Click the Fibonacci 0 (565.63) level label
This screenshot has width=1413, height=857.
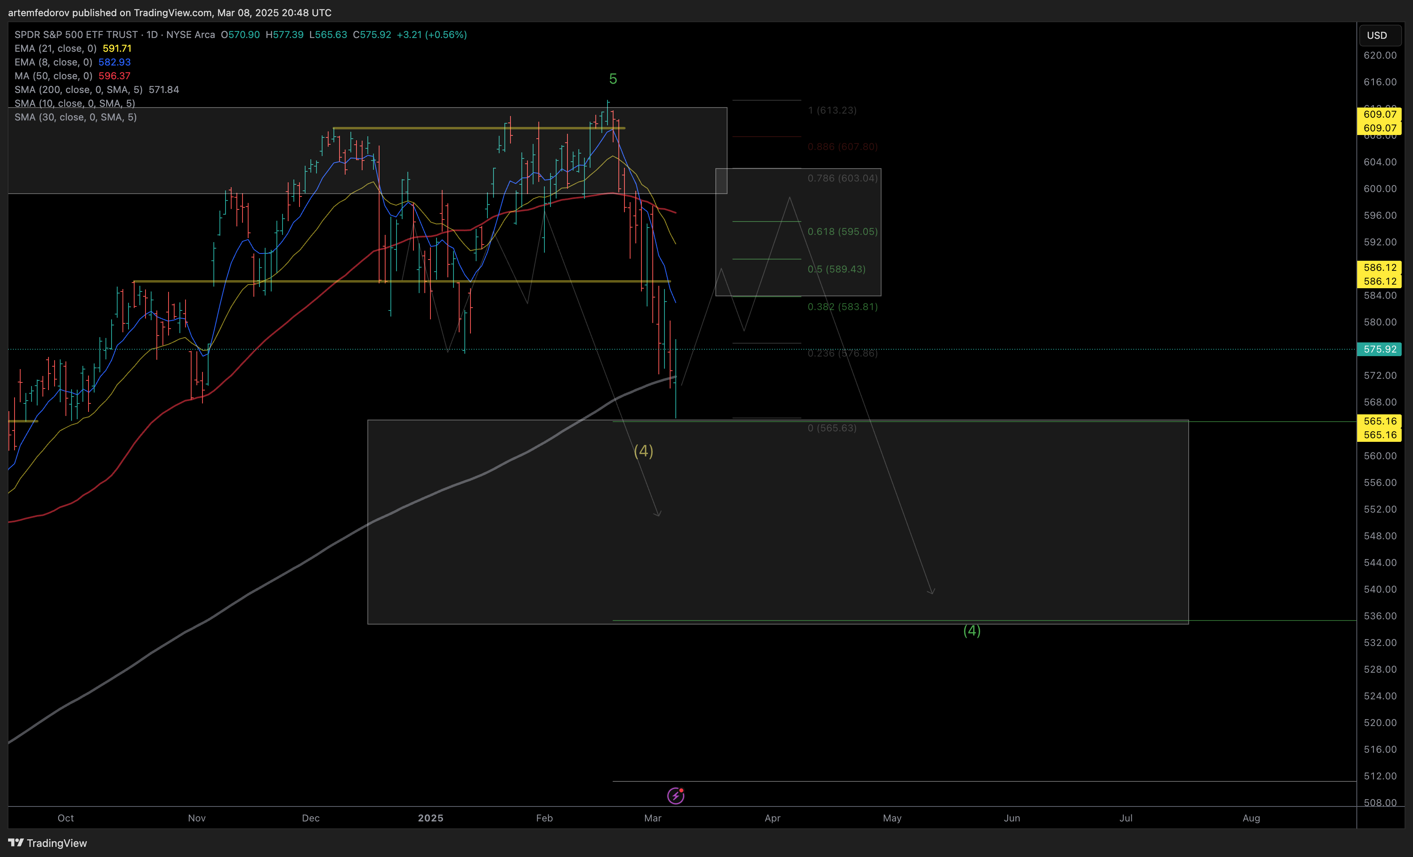coord(832,428)
